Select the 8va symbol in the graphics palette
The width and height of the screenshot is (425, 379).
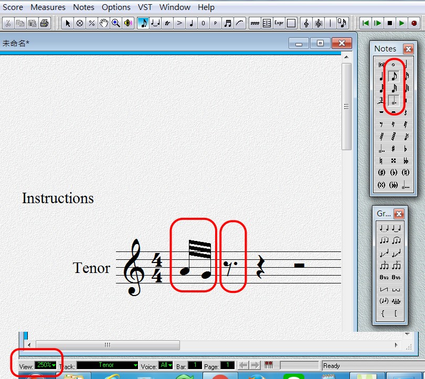(384, 277)
